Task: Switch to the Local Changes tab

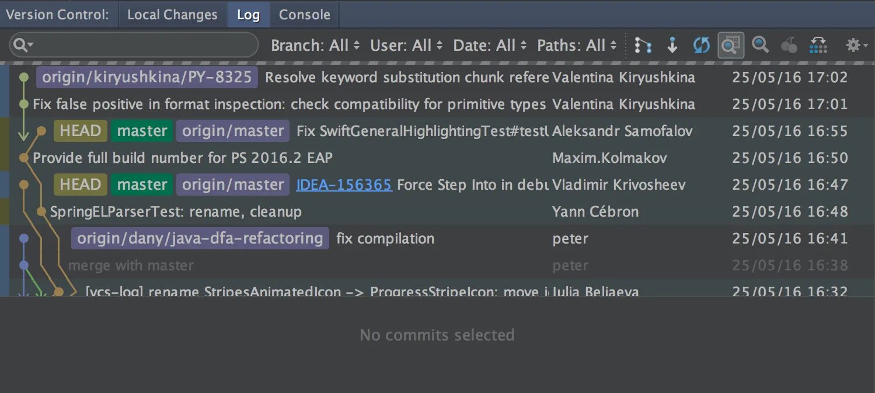Action: click(x=172, y=15)
